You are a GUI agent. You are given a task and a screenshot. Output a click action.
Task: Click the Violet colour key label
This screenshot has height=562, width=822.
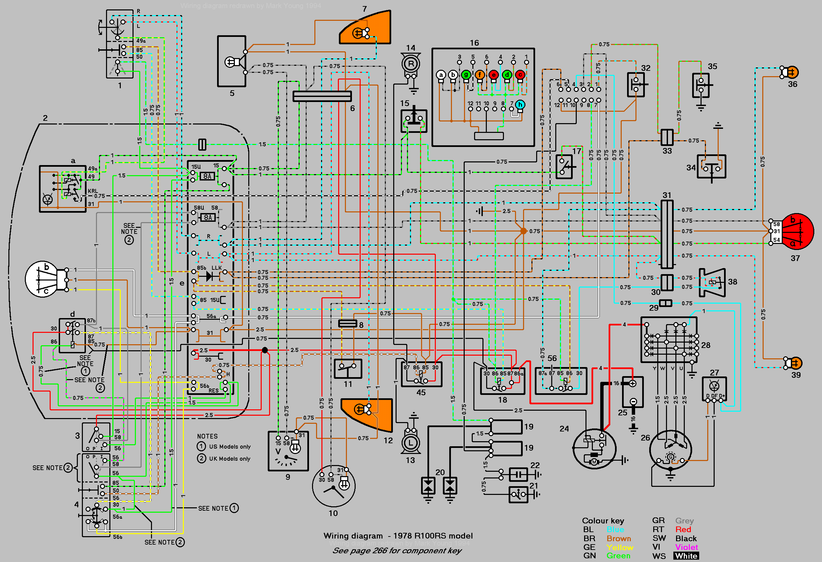coord(686,547)
